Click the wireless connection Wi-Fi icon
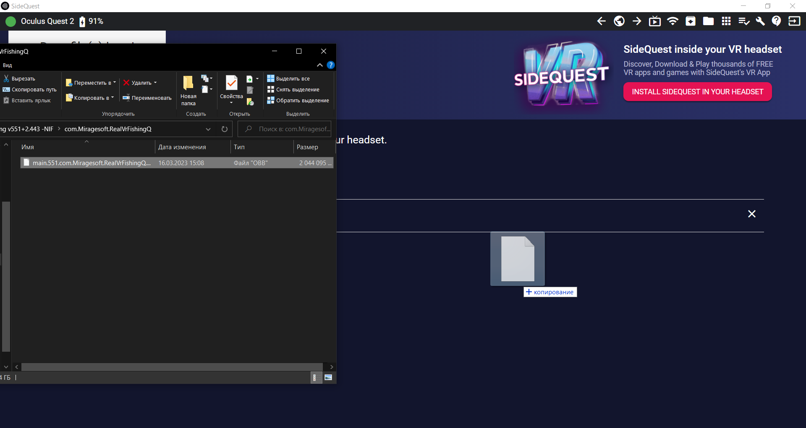Screen dimensions: 806x428 tap(673, 21)
